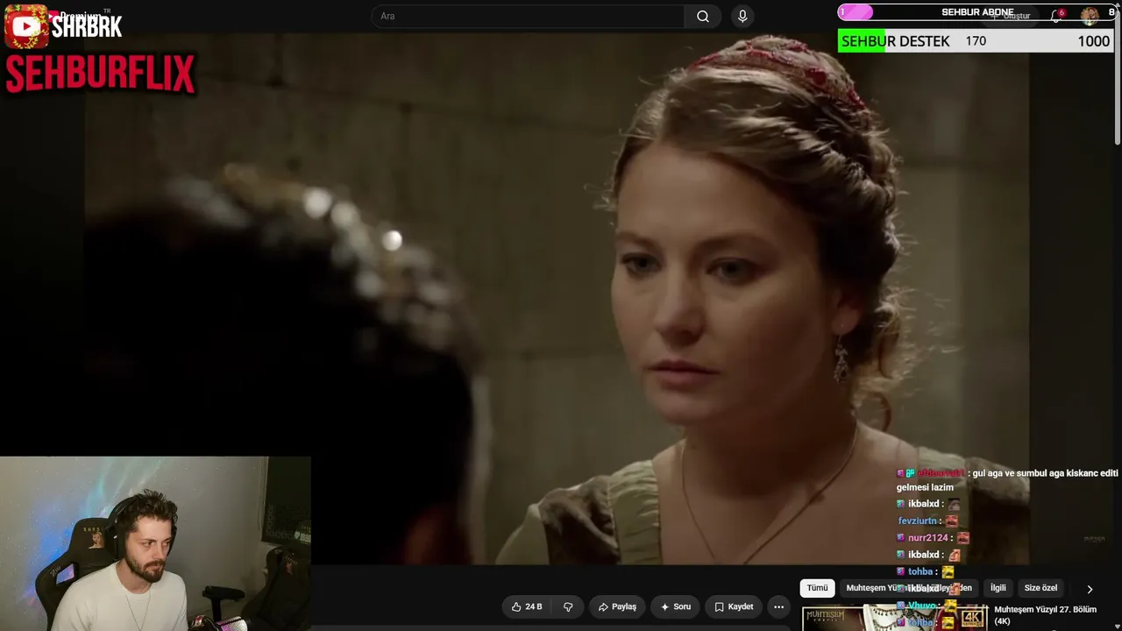Click the video player frame
Image resolution: width=1122 pixels, height=631 pixels.
point(557,298)
